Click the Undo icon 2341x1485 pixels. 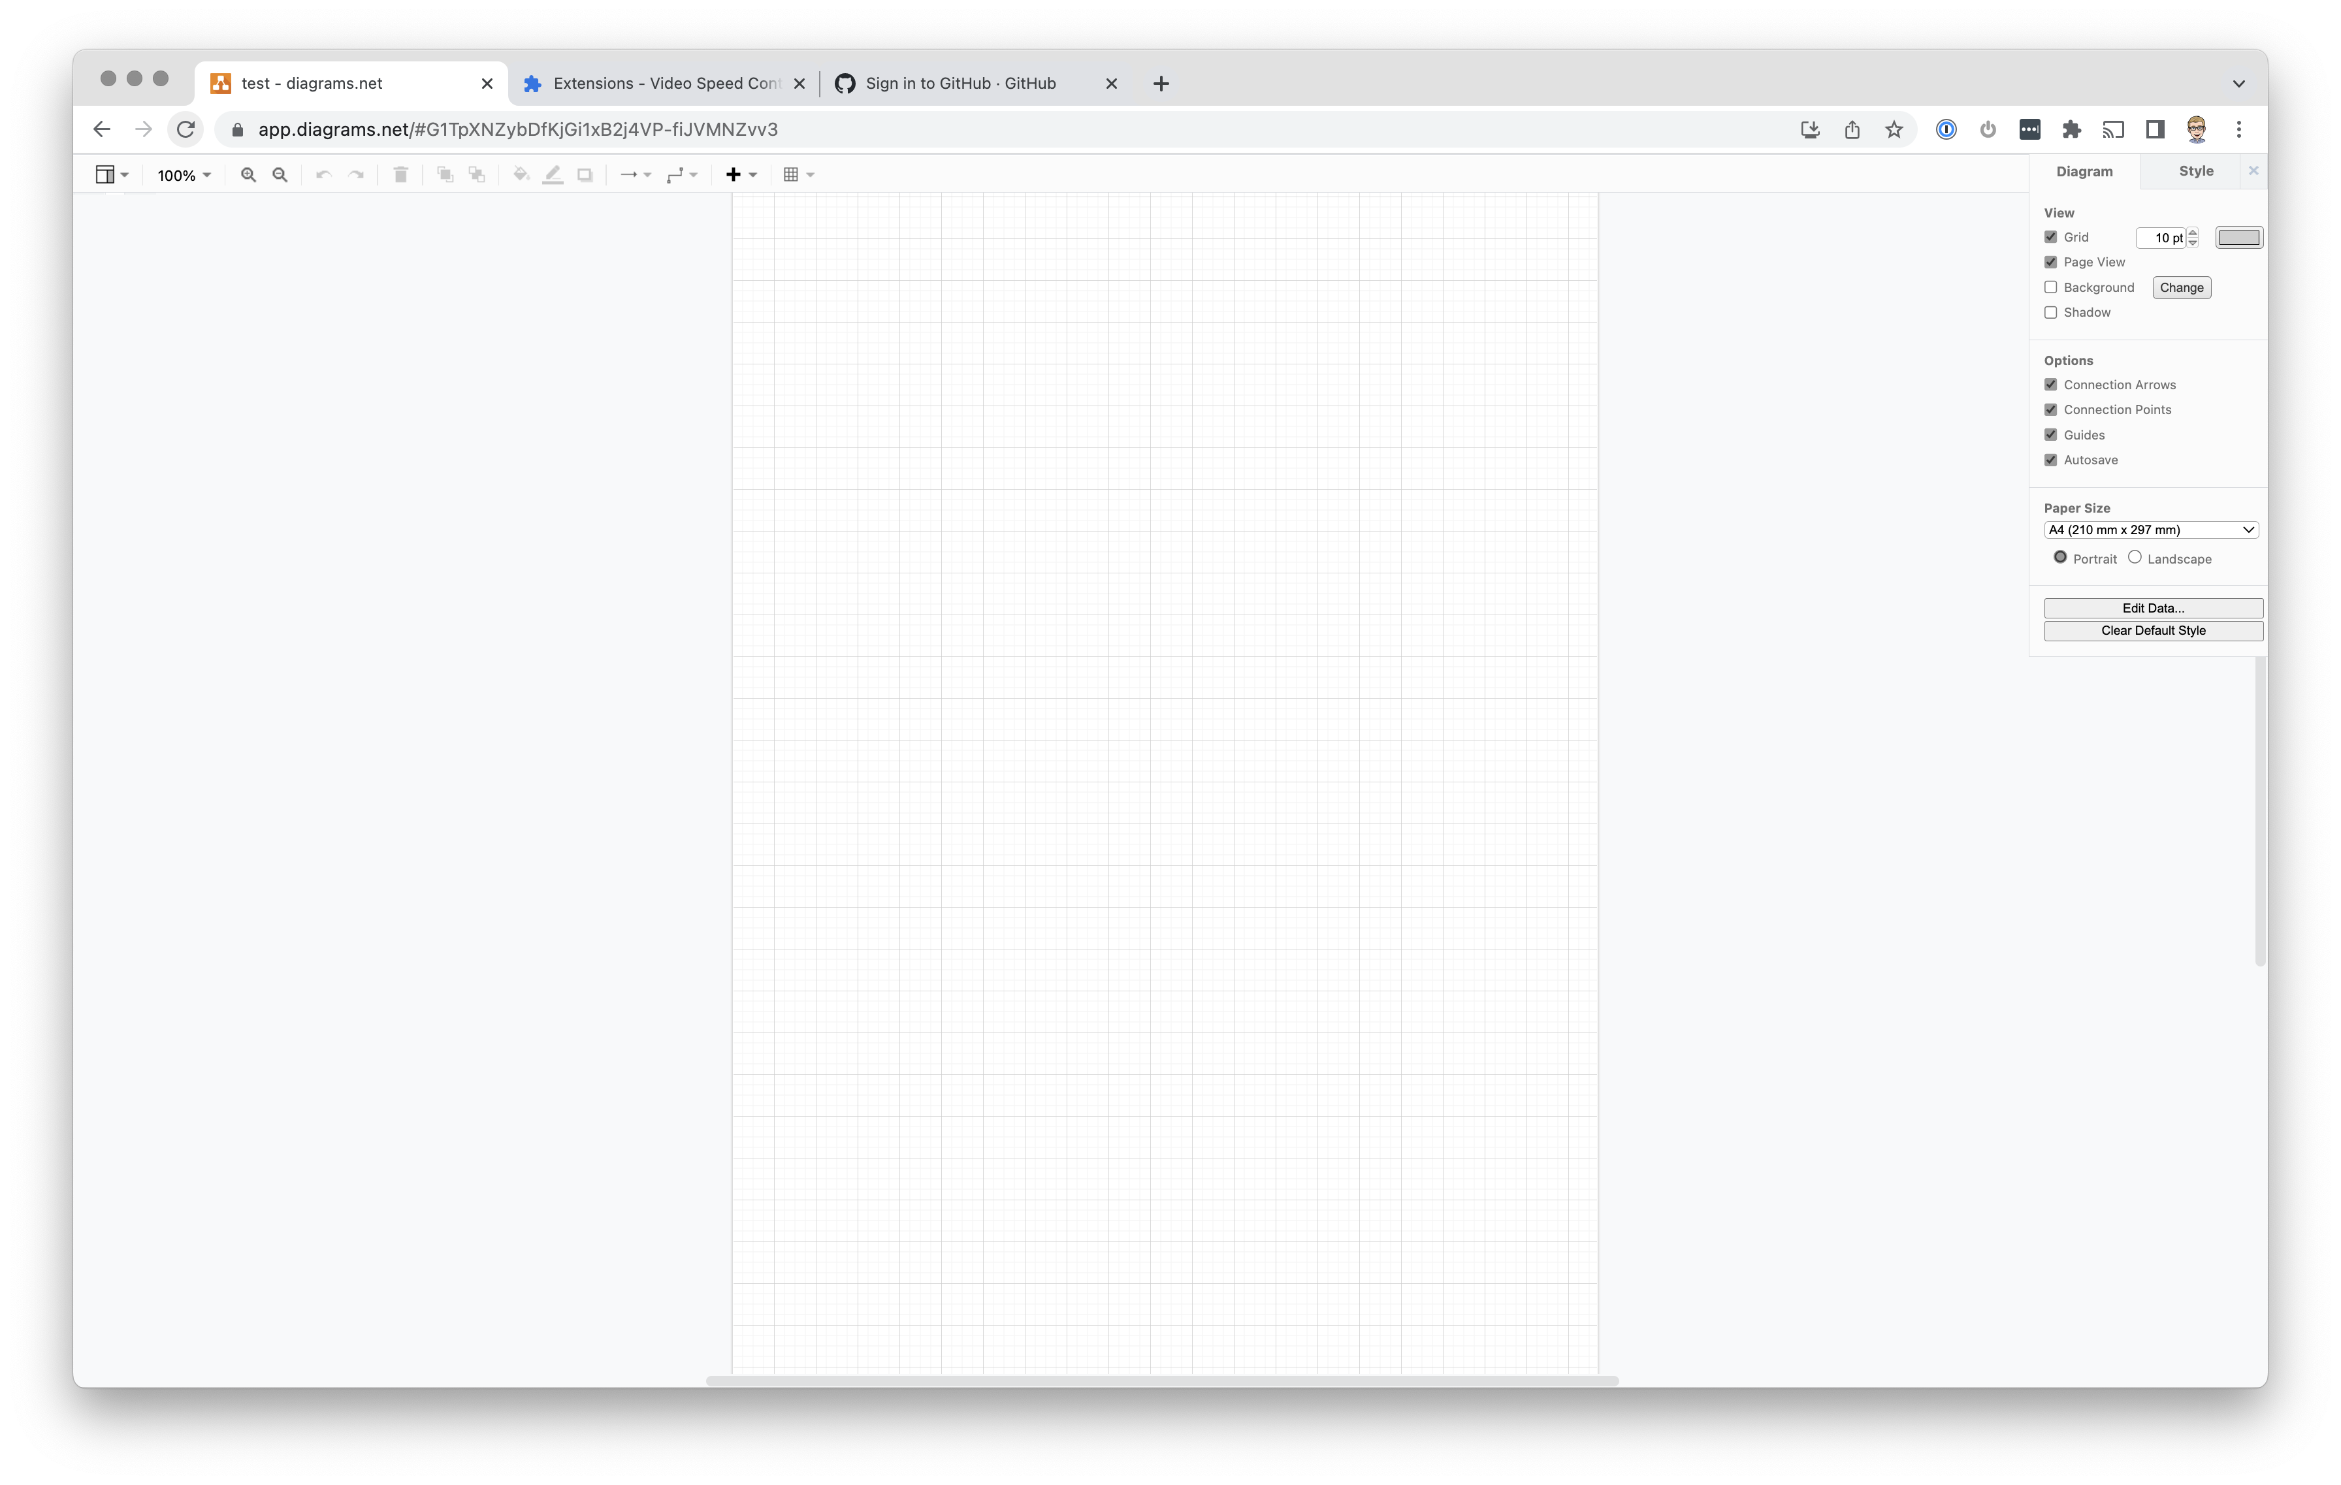324,174
